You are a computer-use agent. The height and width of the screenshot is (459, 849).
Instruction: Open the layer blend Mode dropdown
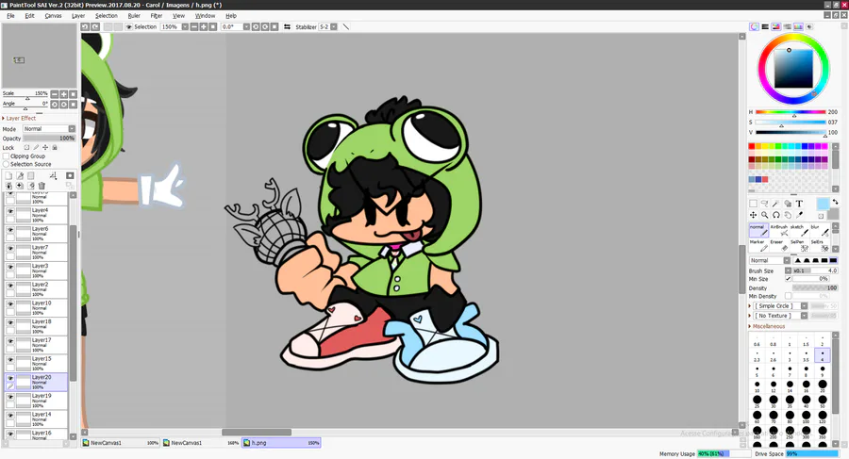(x=49, y=129)
